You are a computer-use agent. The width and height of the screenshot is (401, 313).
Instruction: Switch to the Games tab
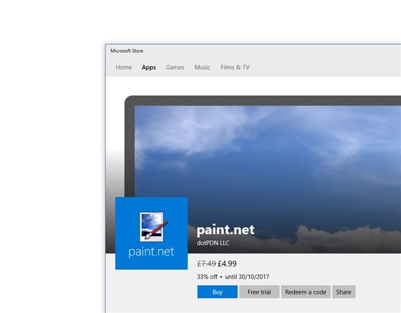(175, 68)
